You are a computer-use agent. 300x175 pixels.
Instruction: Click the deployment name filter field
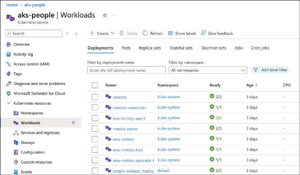click(126, 70)
